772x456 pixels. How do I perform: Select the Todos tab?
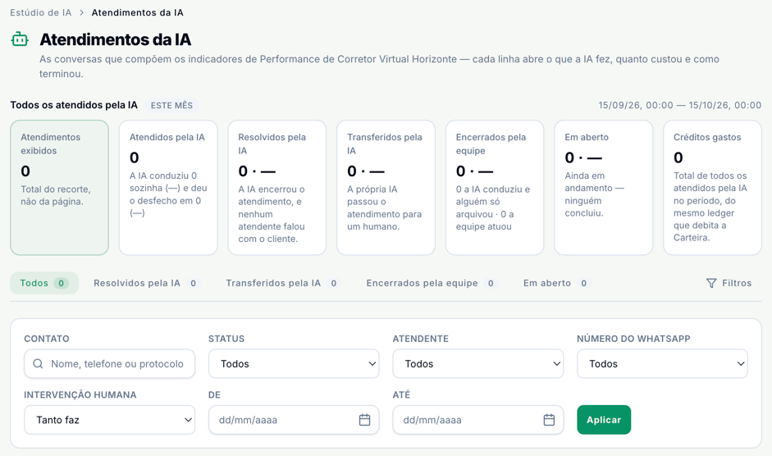click(x=44, y=283)
